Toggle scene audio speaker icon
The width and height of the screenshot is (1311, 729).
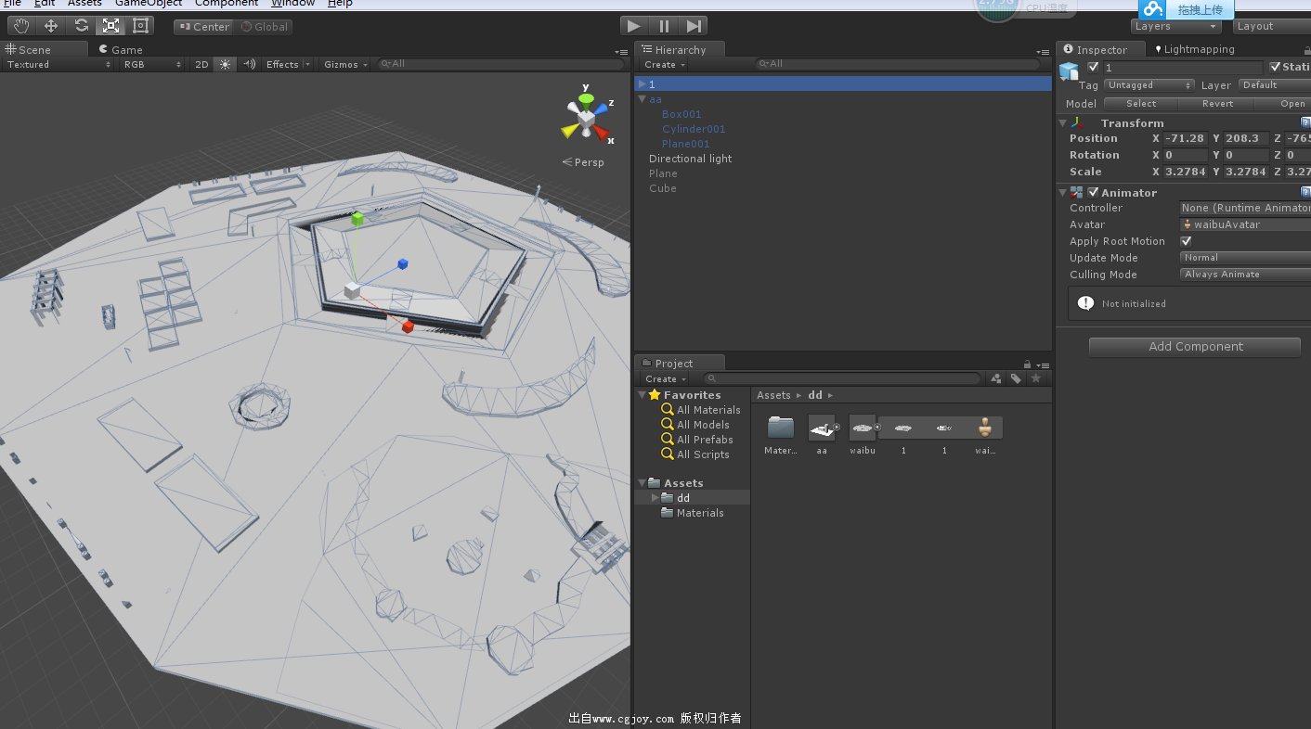[249, 64]
